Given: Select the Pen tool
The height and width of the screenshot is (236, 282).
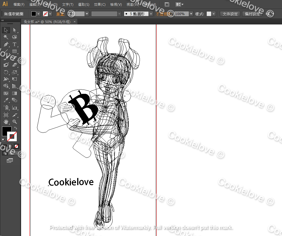Looking at the screenshot, I should coord(6,44).
